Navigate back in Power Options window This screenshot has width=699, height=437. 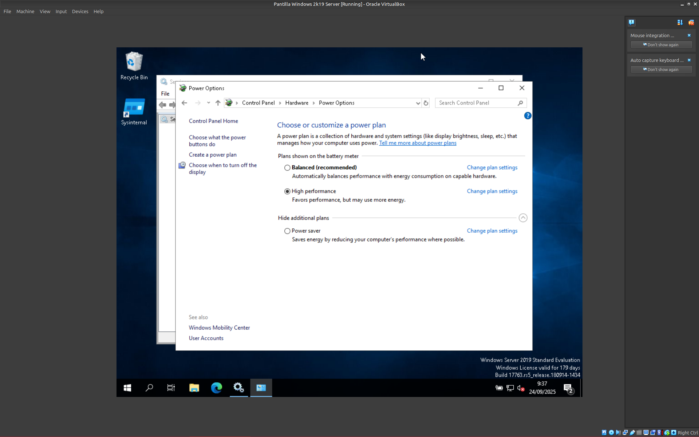click(184, 103)
